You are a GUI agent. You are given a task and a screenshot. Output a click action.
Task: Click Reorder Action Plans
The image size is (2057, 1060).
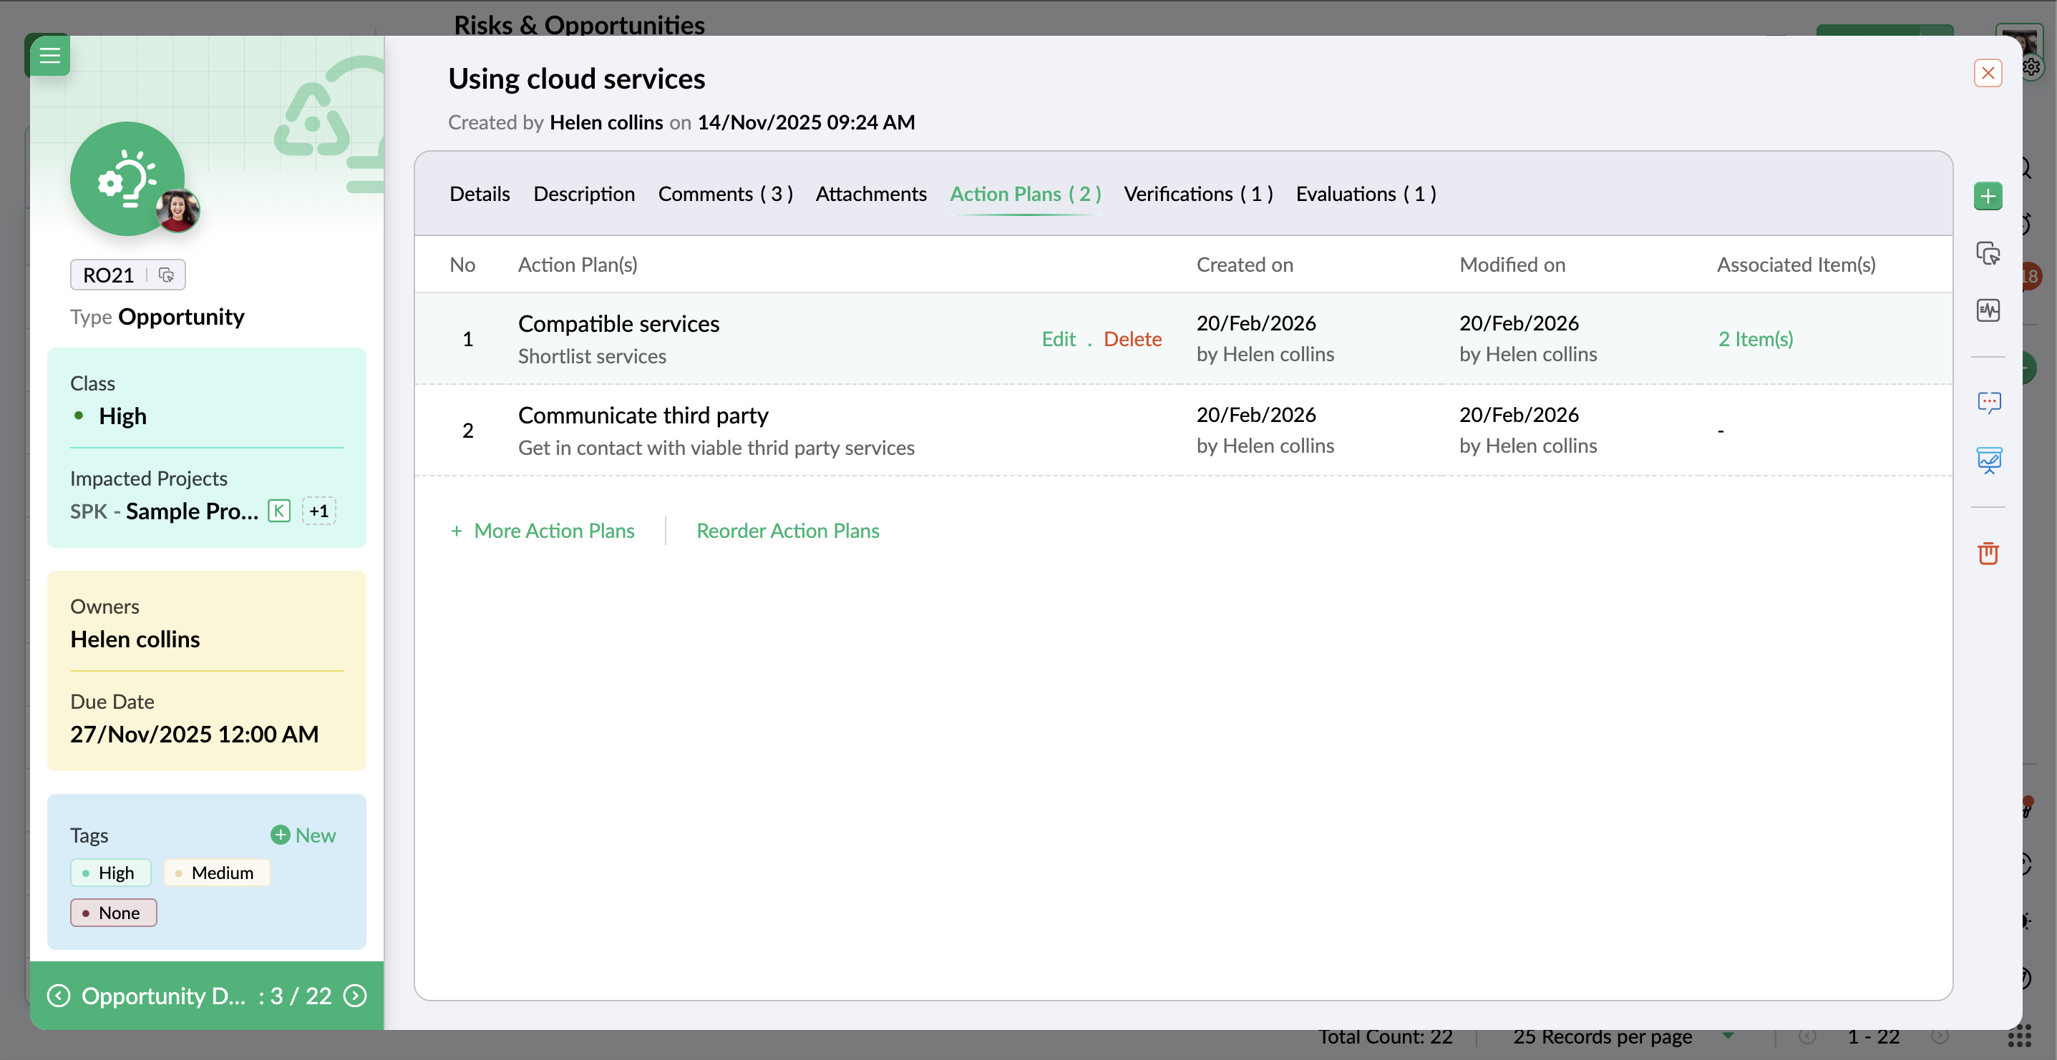click(x=787, y=531)
